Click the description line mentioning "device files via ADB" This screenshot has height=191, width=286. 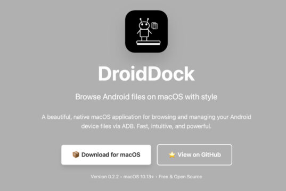pos(146,126)
